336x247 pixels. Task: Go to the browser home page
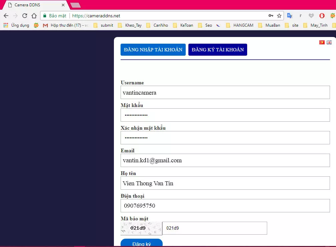34,16
